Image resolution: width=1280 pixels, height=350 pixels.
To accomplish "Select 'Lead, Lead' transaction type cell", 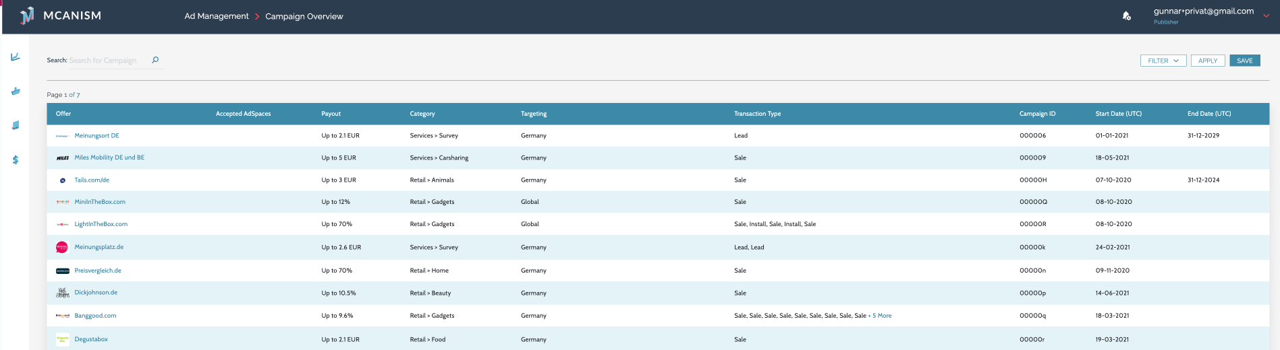I will coord(749,247).
